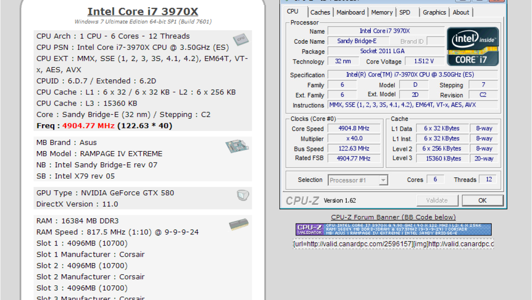This screenshot has height=300, width=532.
Task: Switch to the Caches tab
Action: click(x=320, y=12)
